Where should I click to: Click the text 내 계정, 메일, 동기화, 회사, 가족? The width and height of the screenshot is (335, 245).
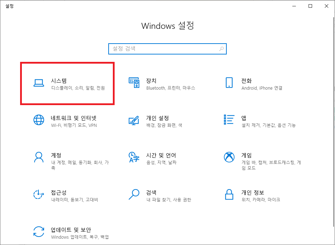[80, 165]
